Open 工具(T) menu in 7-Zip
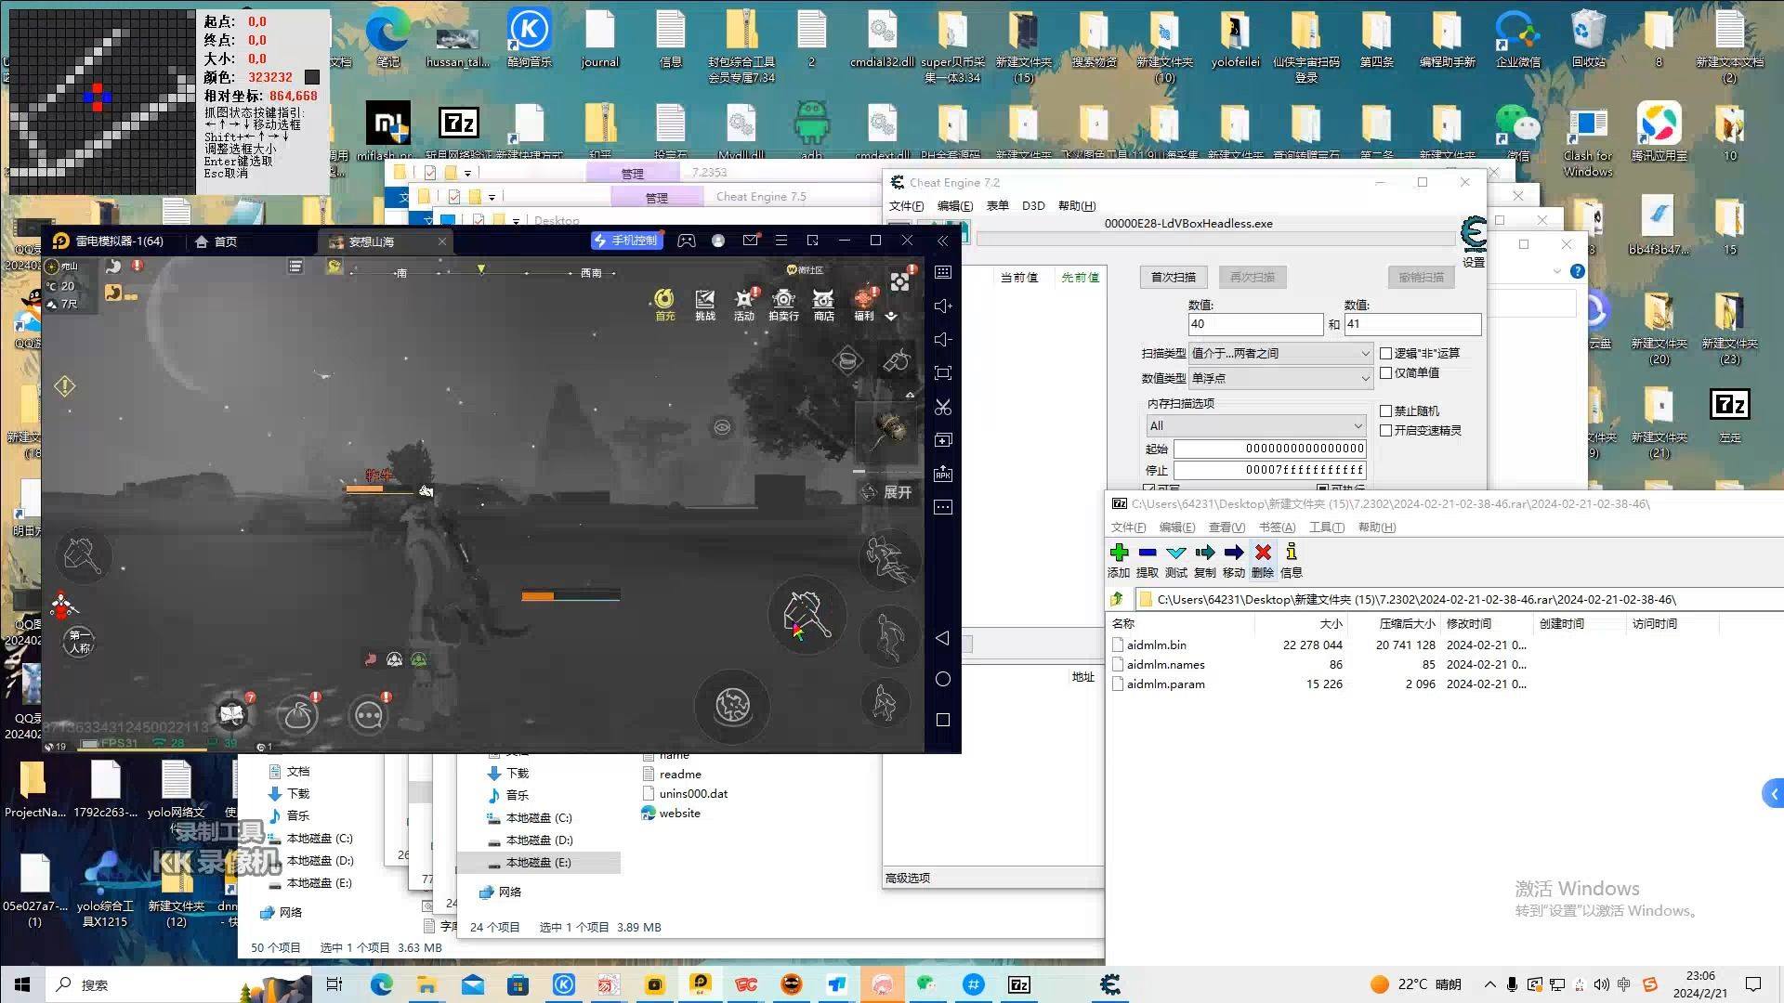The height and width of the screenshot is (1003, 1784). coord(1327,527)
